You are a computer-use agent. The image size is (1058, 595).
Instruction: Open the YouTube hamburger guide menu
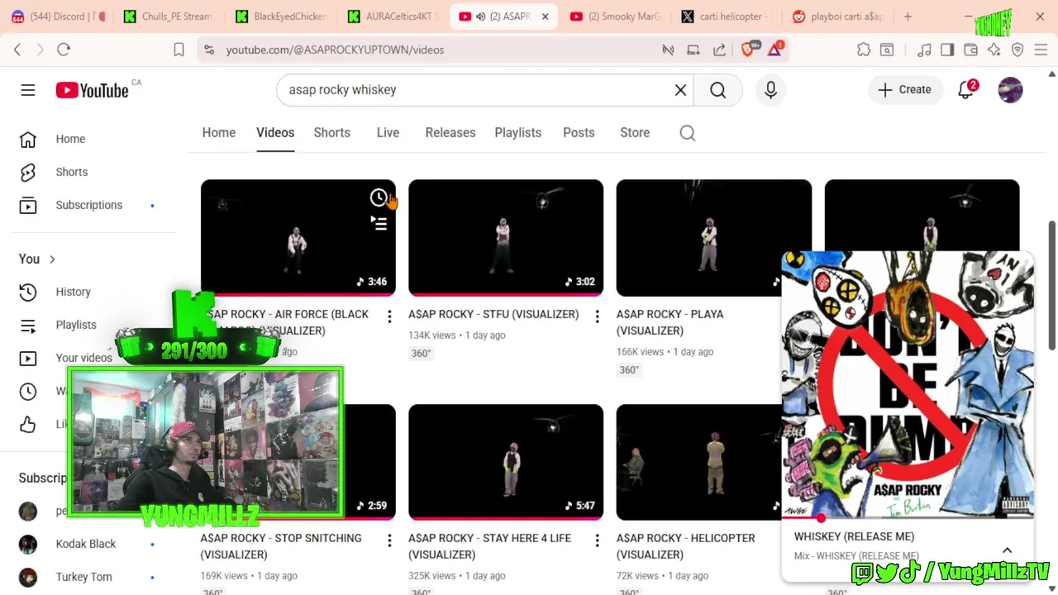point(28,90)
